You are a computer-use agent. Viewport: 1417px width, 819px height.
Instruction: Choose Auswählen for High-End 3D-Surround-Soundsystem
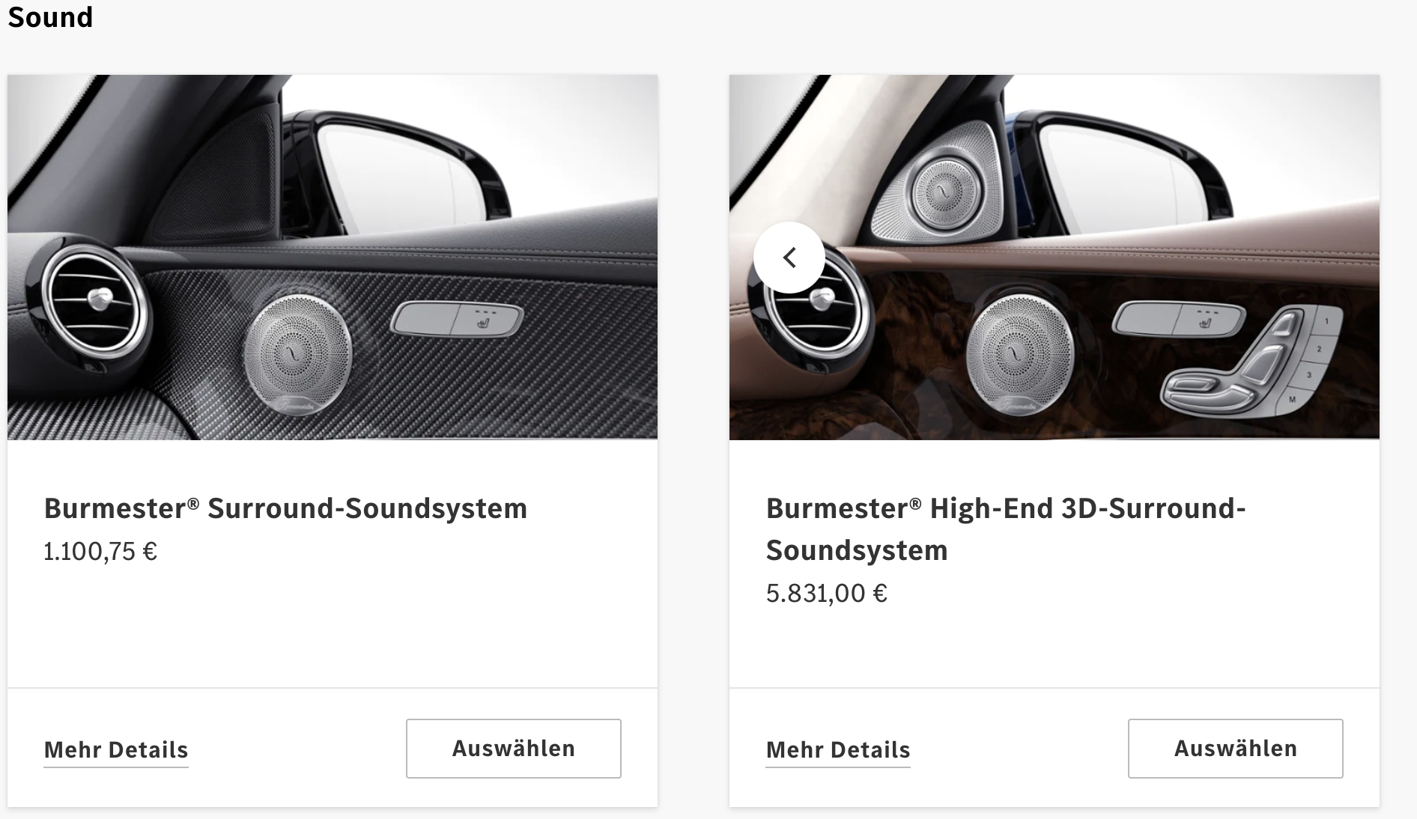1236,749
